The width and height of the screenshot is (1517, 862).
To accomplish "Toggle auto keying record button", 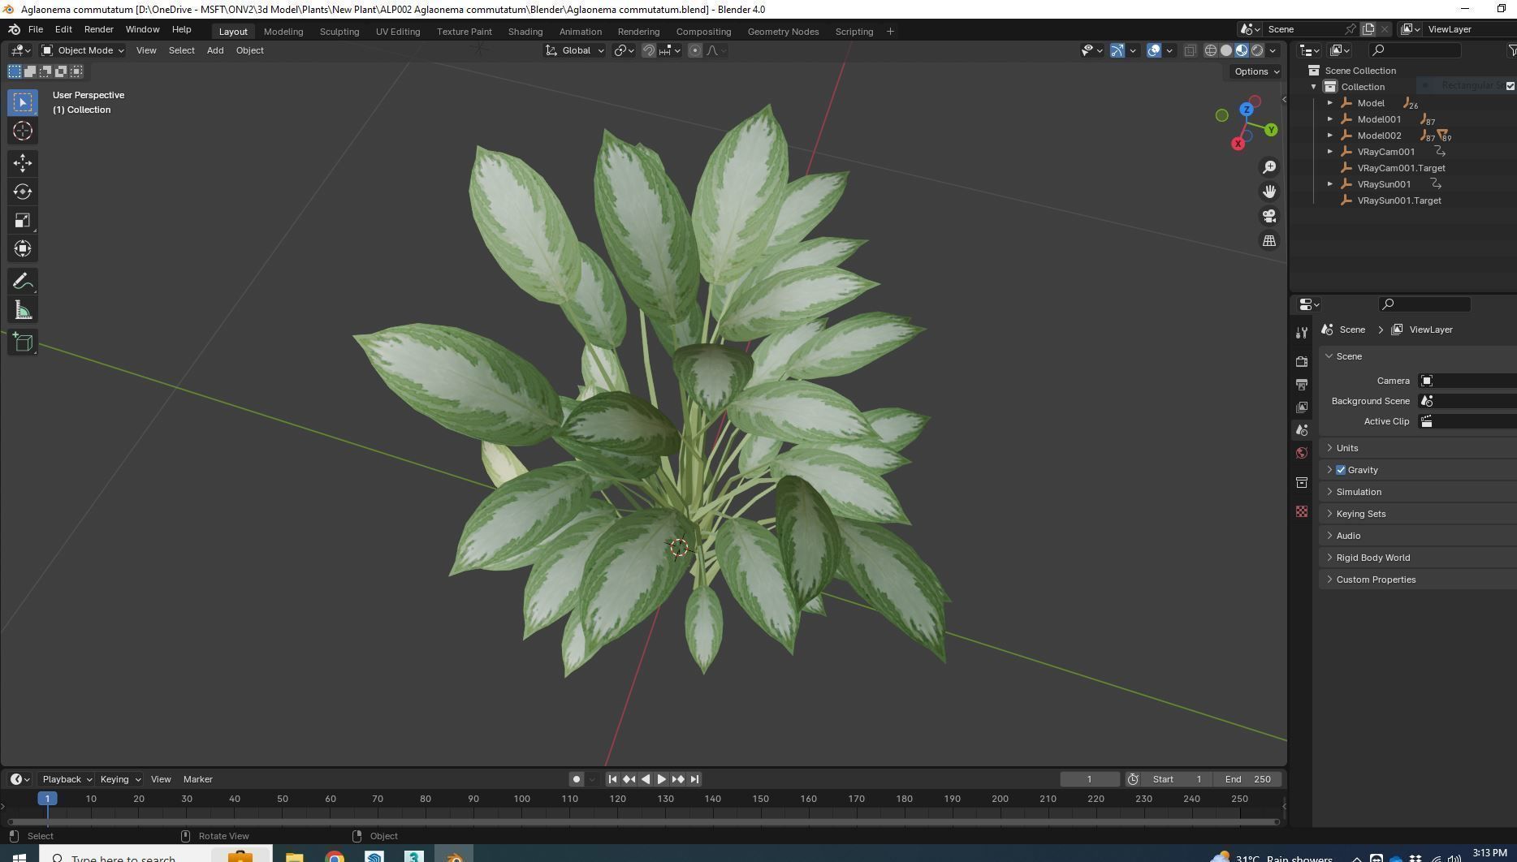I will point(576,779).
